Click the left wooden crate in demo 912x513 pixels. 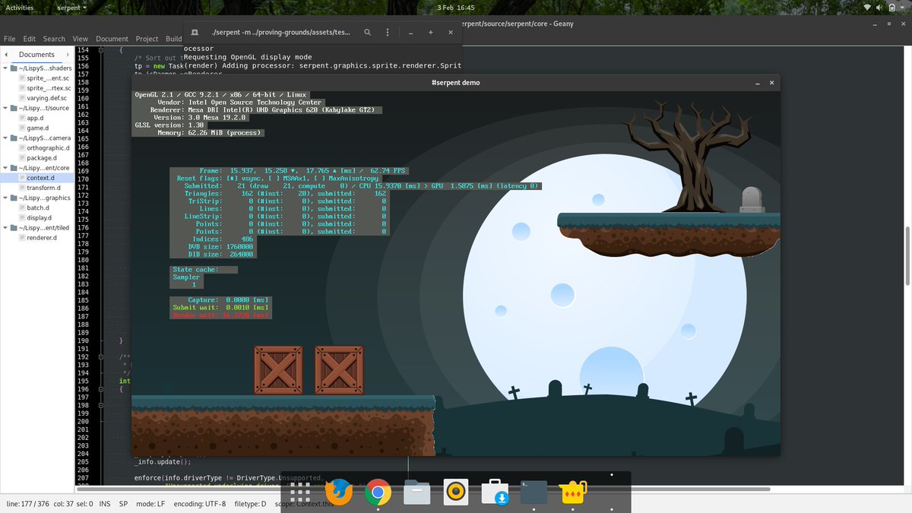pos(277,370)
